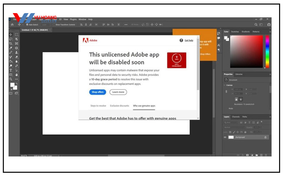Open the Steps to resolve tab

pyautogui.click(x=98, y=106)
